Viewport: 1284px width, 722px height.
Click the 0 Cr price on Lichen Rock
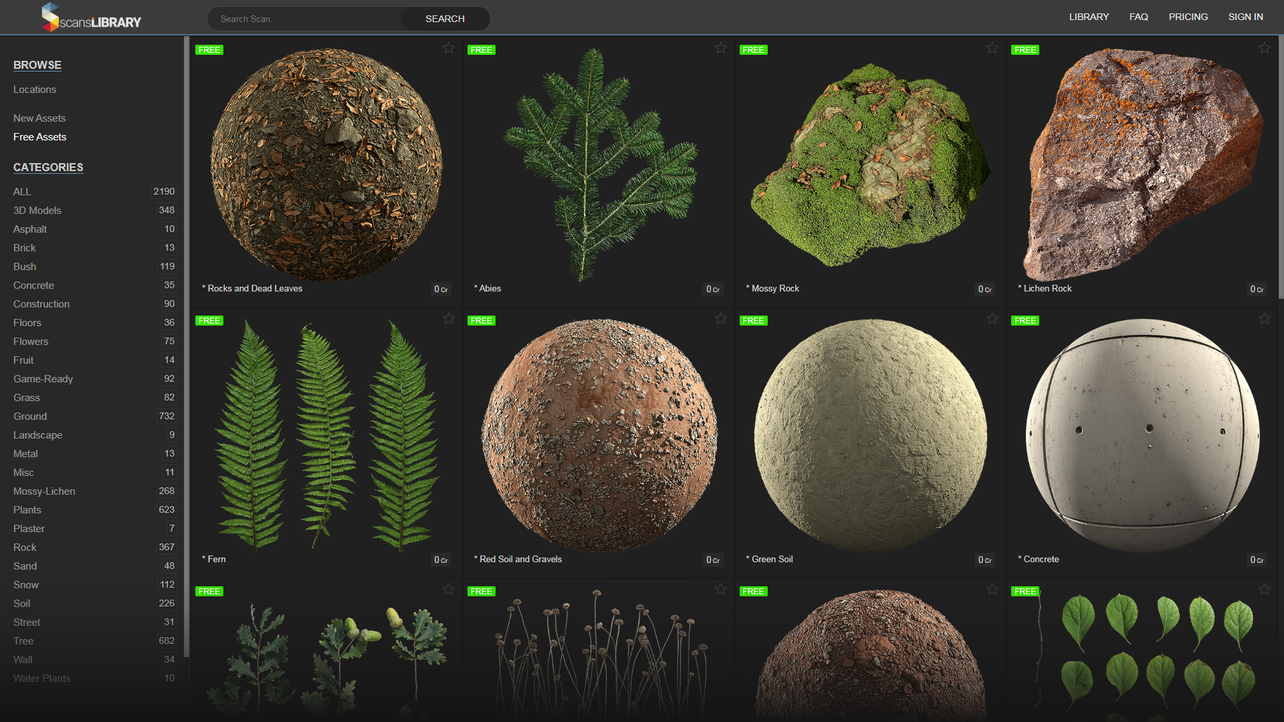tap(1257, 289)
